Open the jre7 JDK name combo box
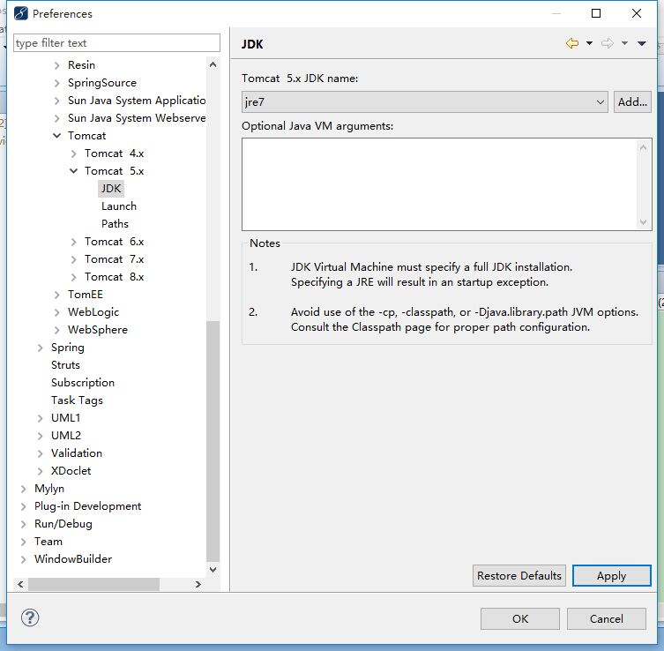The width and height of the screenshot is (664, 651). point(425,102)
